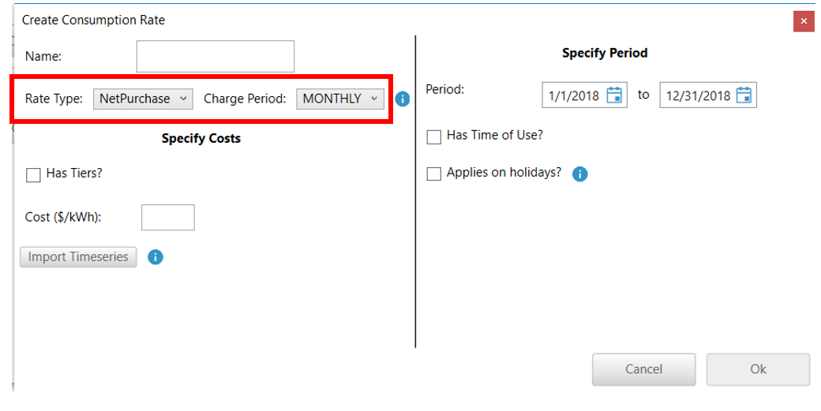Confirm the dialog with the Ok button

click(758, 369)
